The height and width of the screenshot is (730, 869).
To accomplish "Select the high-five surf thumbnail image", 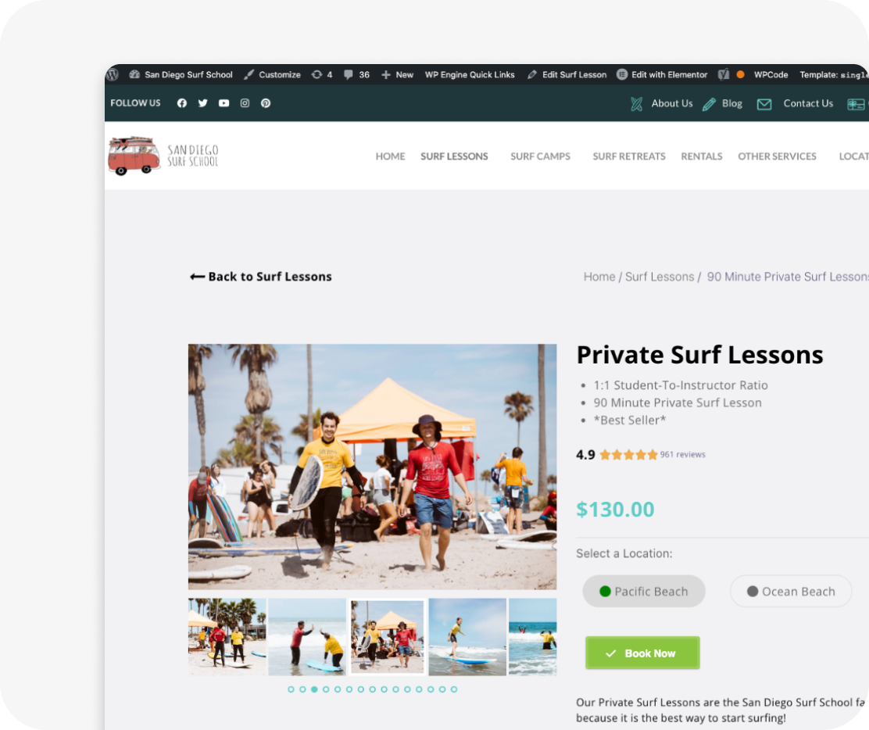I will click(x=307, y=637).
